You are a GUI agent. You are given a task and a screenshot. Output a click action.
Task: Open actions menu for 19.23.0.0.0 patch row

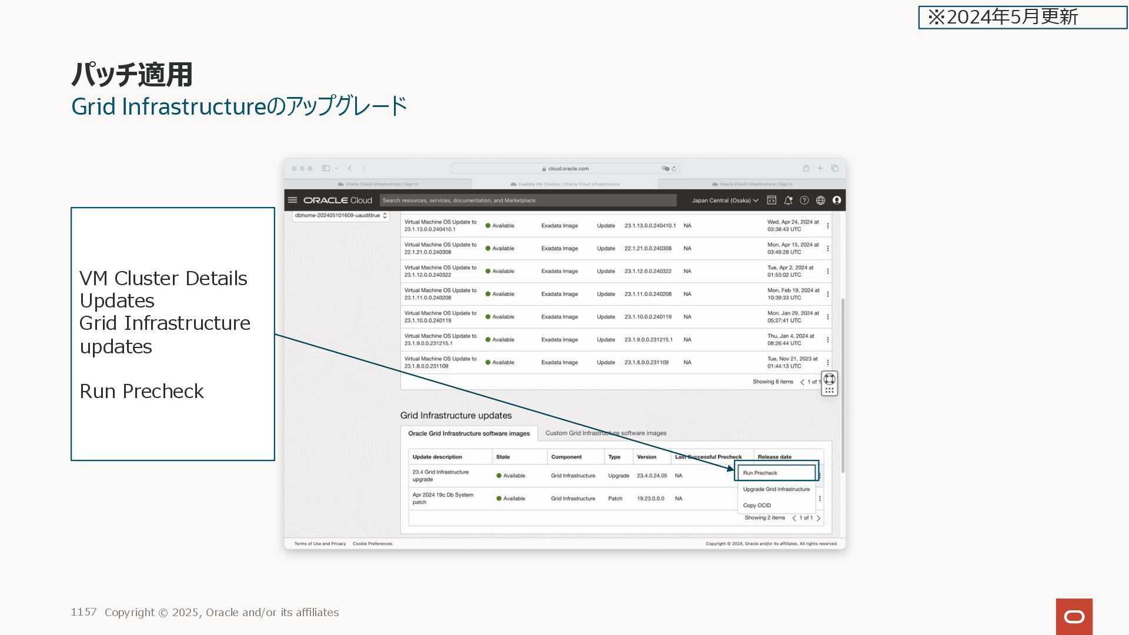point(820,499)
